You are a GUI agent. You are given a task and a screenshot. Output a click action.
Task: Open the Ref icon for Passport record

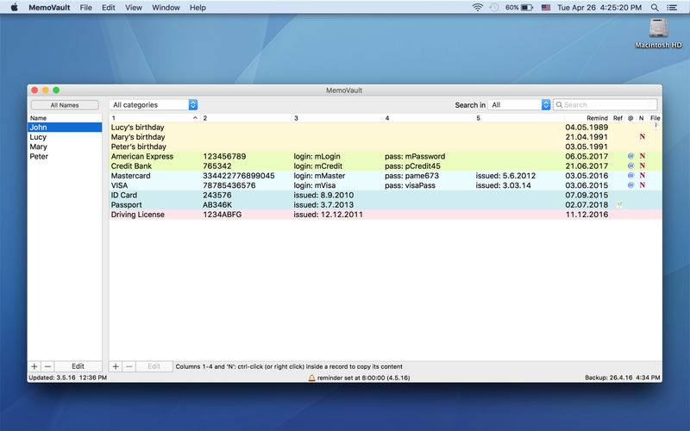(618, 205)
